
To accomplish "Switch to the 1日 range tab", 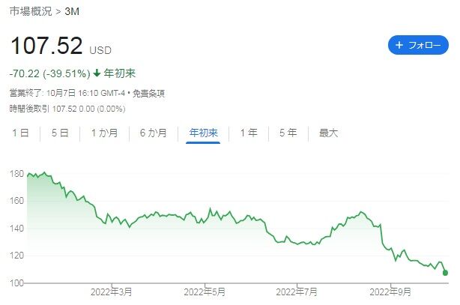I will (x=21, y=133).
